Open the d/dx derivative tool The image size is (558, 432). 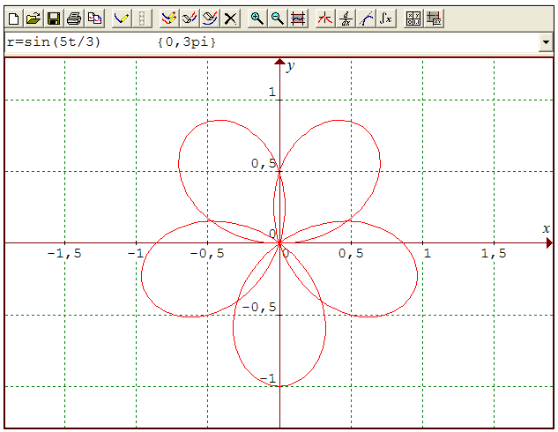[346, 19]
